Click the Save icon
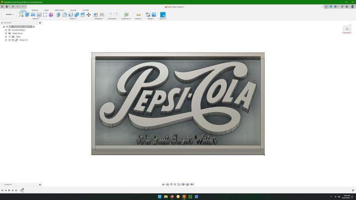The height and width of the screenshot is (200, 356). coord(13,7)
